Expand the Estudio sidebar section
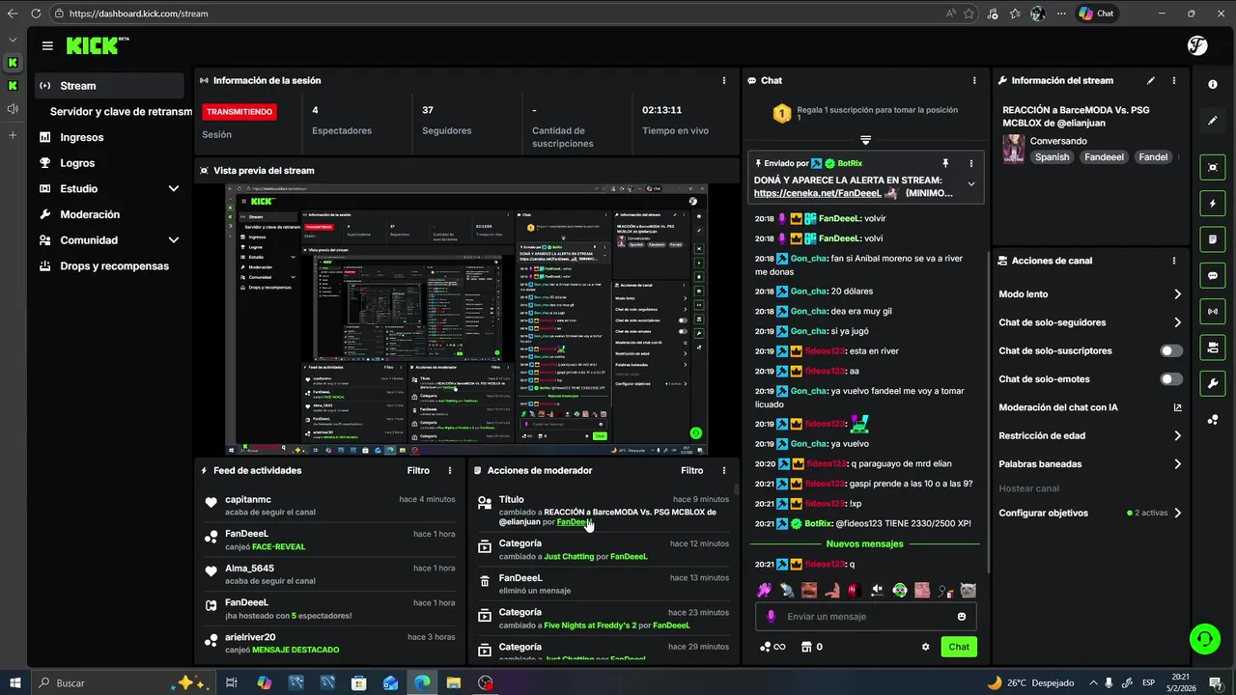 point(174,188)
